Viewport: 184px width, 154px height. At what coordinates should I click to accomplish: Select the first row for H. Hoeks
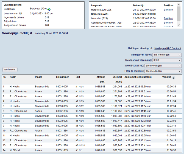(15, 87)
